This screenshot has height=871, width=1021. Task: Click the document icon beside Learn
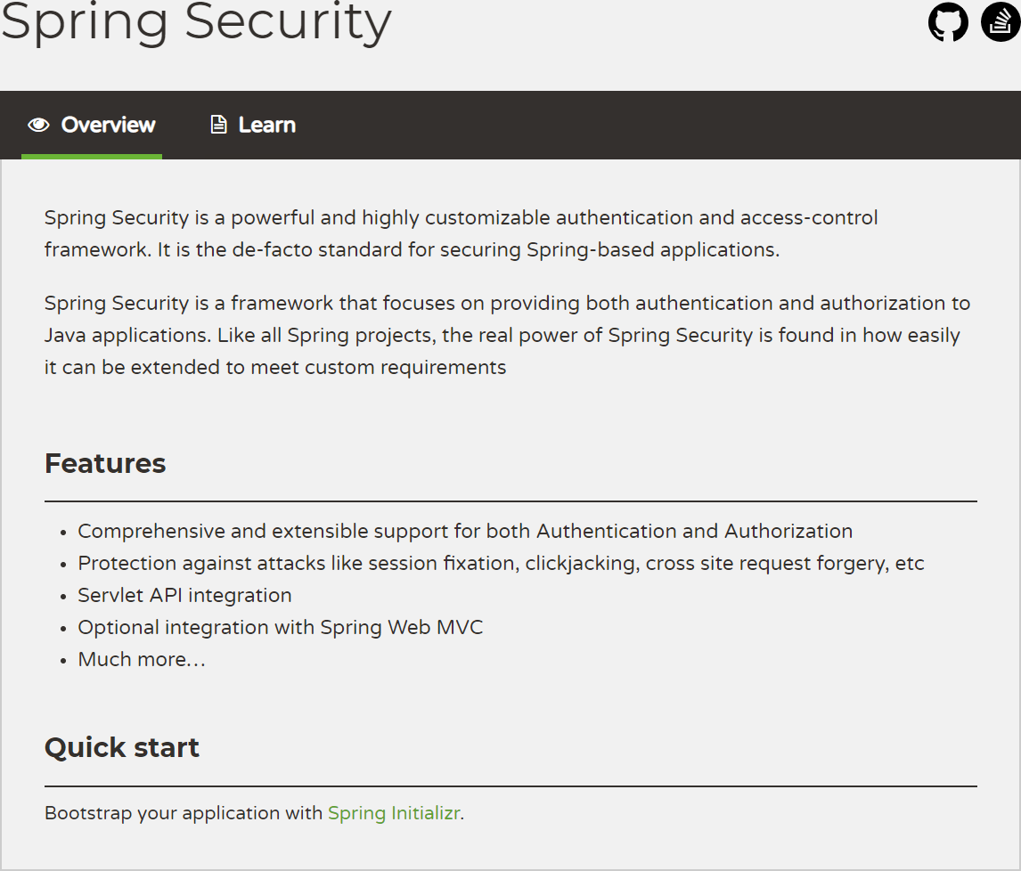(218, 125)
